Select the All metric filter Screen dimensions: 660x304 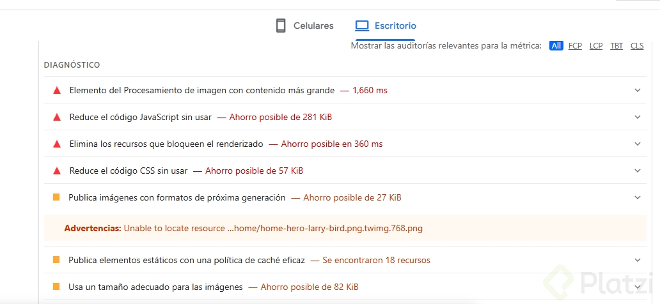556,46
